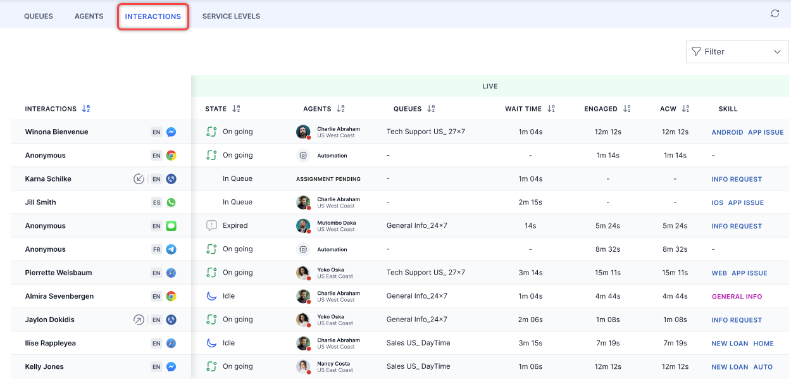Click Safari icon for Pierrette Weisbaum
This screenshot has height=379, width=791.
pyautogui.click(x=171, y=273)
